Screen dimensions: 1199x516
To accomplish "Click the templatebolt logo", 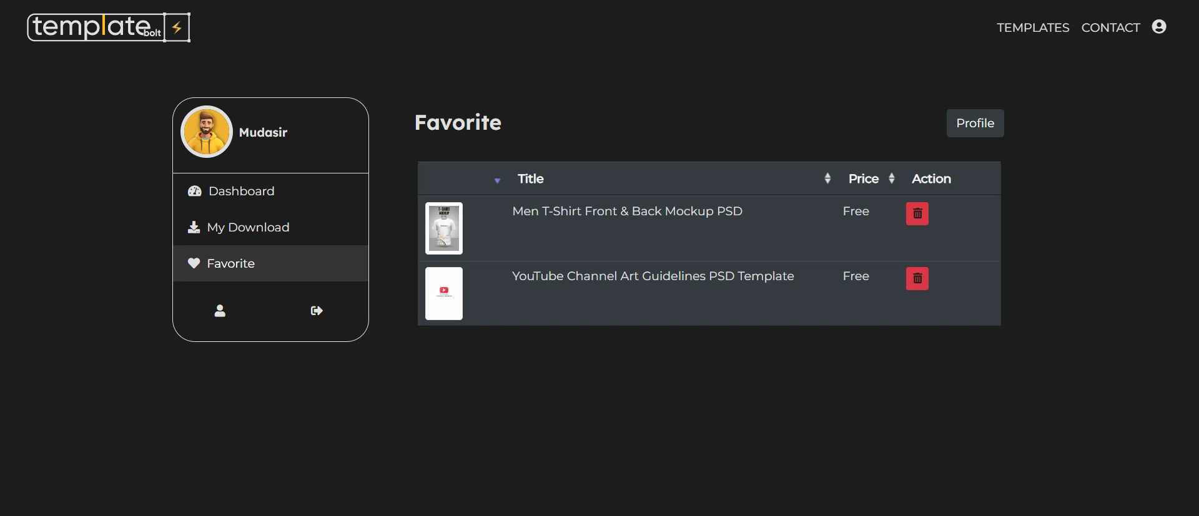I will (109, 27).
